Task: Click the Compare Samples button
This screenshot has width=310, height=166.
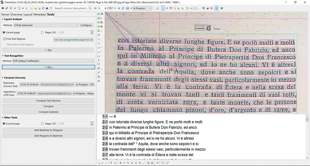Action: click(48, 112)
